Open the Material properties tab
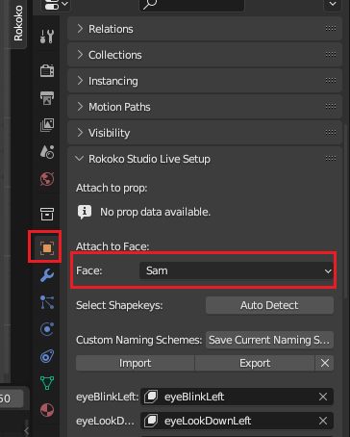Image resolution: width=350 pixels, height=437 pixels. pyautogui.click(x=47, y=410)
